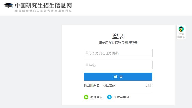Submit with the blue 登录 button

[x=118, y=76]
